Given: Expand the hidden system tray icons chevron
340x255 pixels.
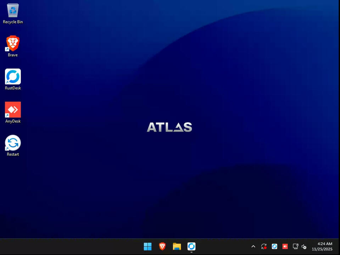Looking at the screenshot, I should pos(253,246).
